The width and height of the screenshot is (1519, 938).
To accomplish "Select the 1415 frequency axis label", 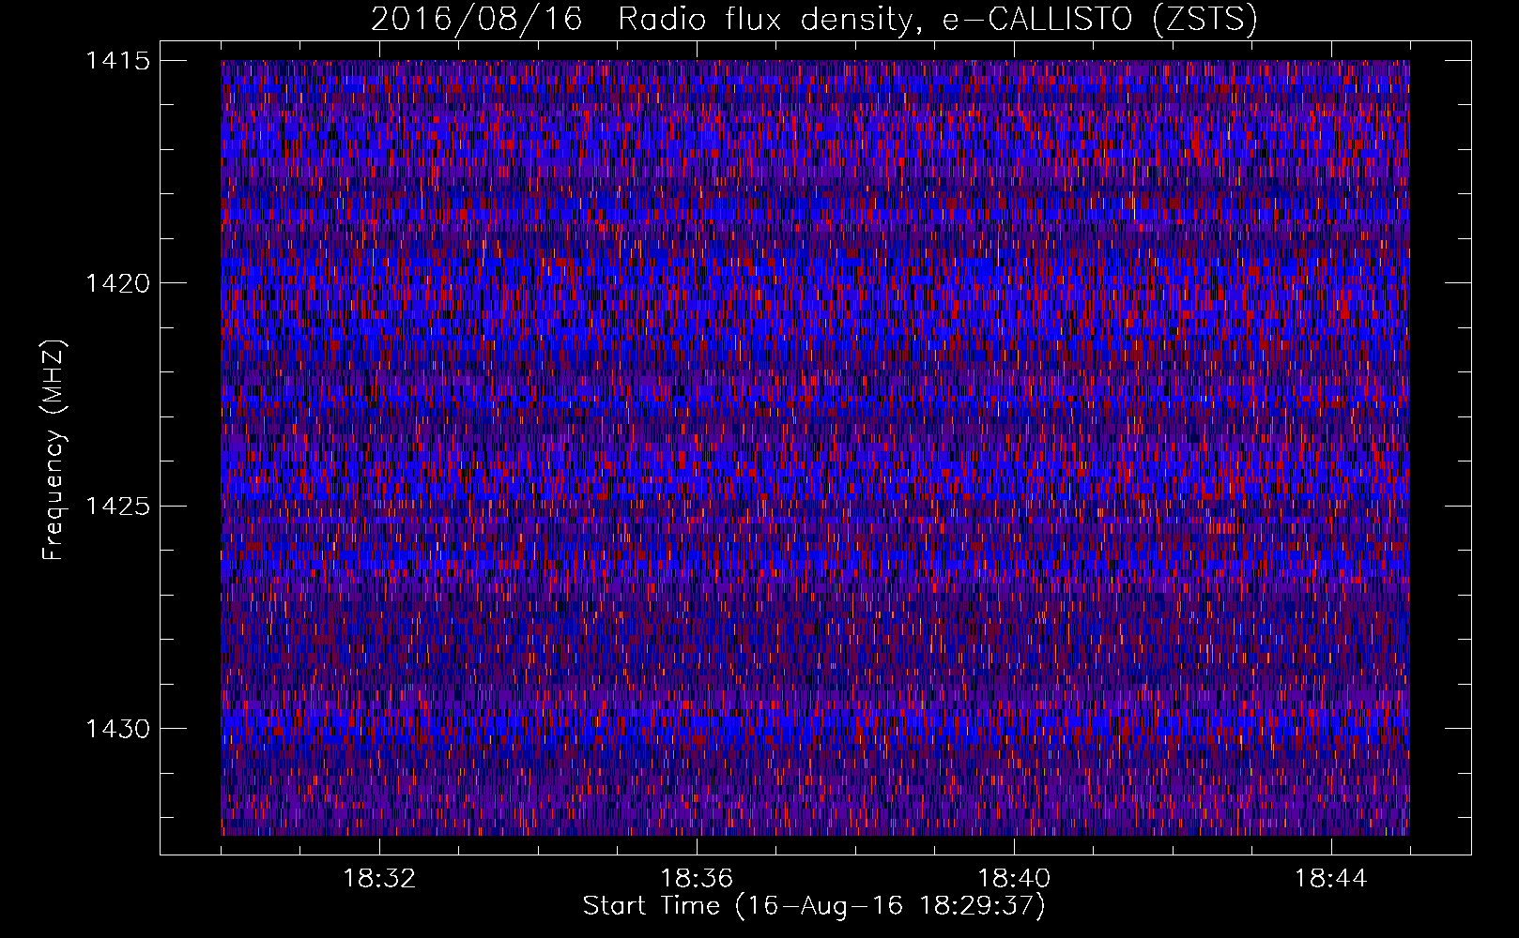I will (x=117, y=61).
